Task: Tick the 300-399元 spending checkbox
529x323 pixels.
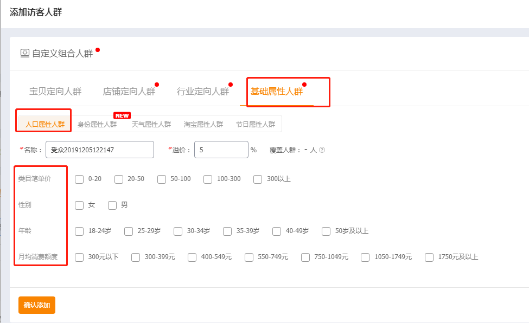Action: [x=136, y=257]
